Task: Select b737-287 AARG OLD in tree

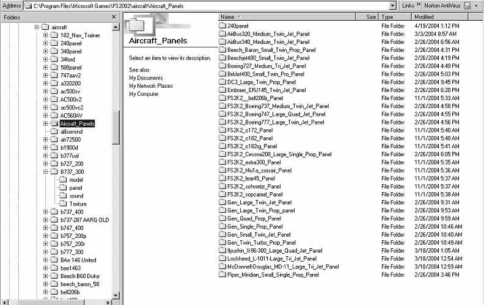Action: (84, 220)
